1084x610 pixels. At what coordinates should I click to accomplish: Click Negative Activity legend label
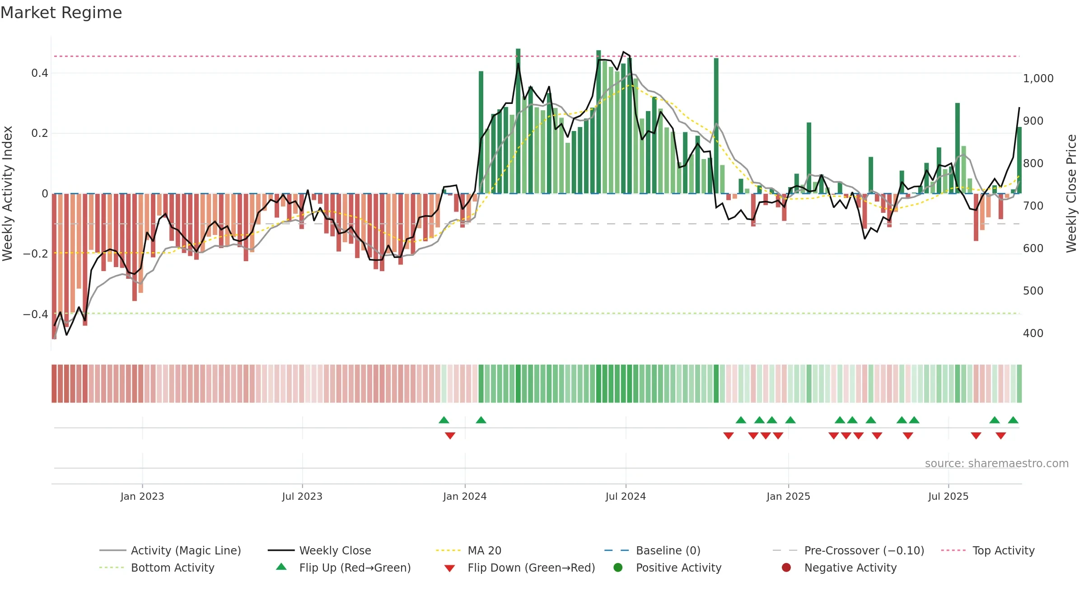pyautogui.click(x=850, y=568)
